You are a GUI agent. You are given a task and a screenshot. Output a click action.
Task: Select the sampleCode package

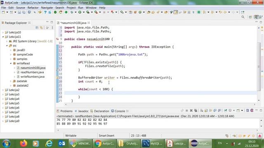(x=25, y=54)
